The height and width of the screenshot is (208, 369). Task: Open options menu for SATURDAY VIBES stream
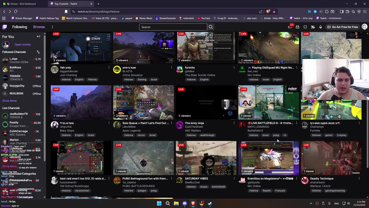point(234,179)
